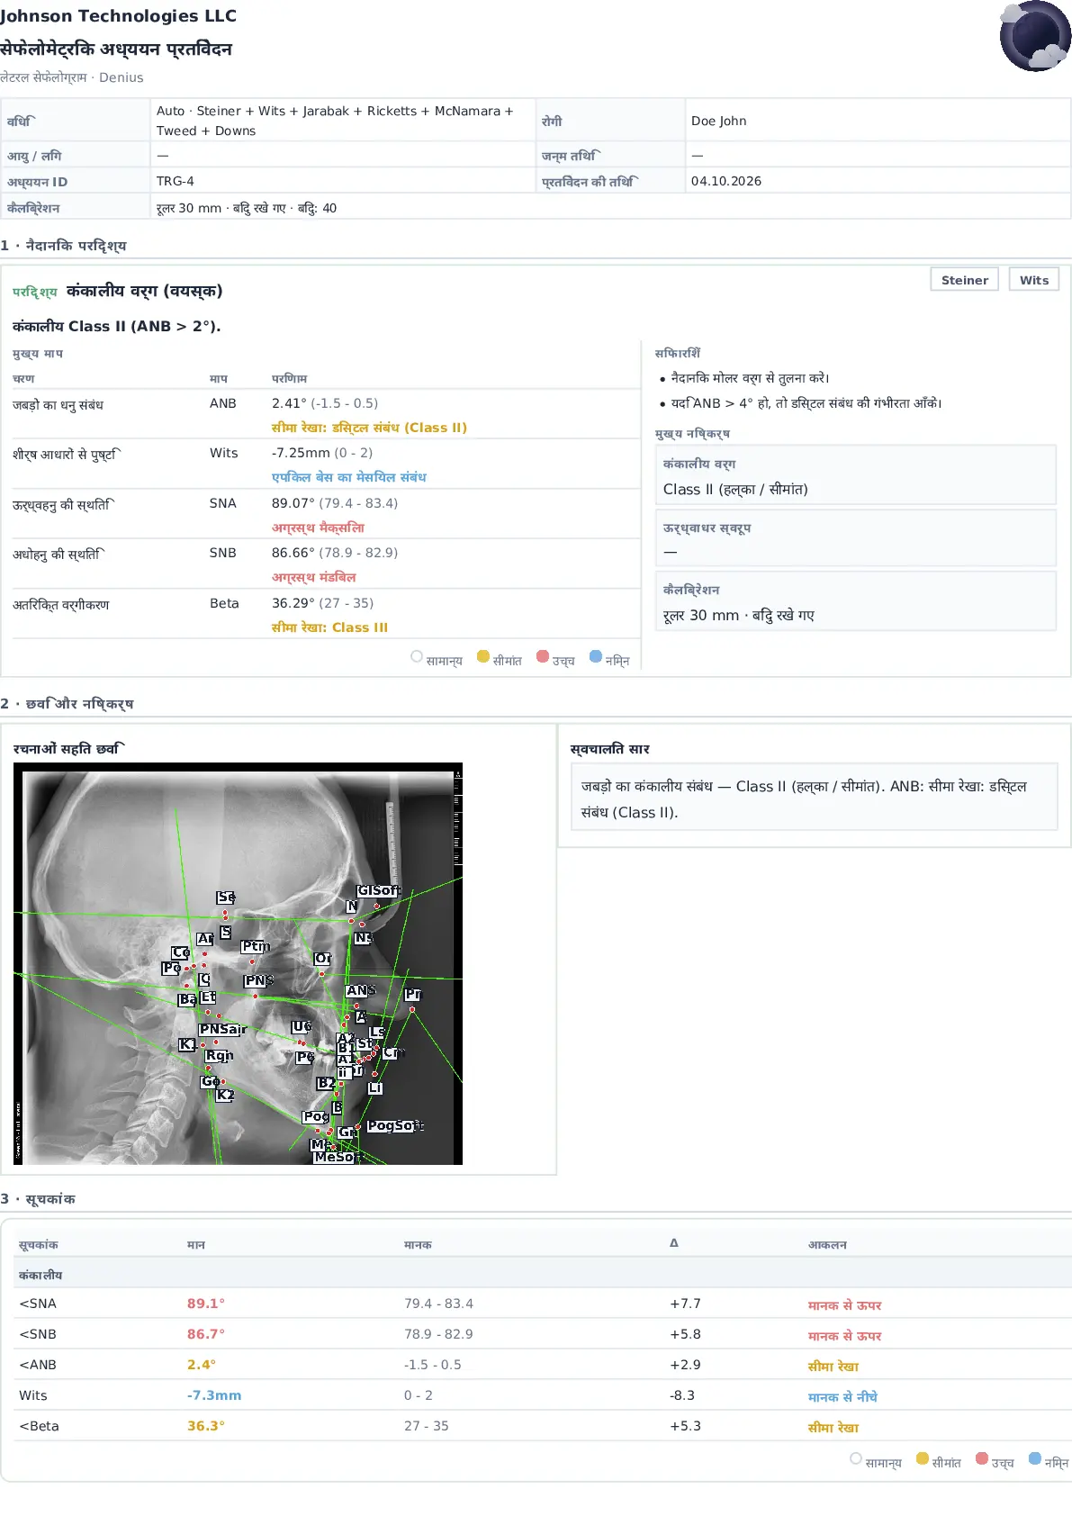Click the red उच्च dot in main measures legend
This screenshot has width=1072, height=1516.
[543, 656]
